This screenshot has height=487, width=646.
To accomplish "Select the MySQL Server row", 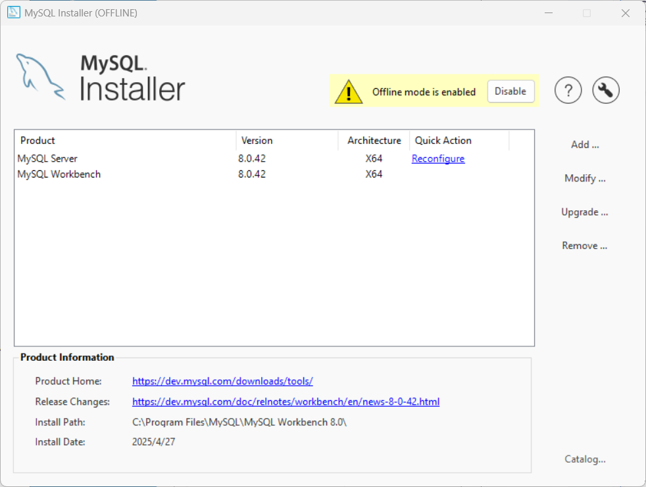I will pyautogui.click(x=274, y=158).
